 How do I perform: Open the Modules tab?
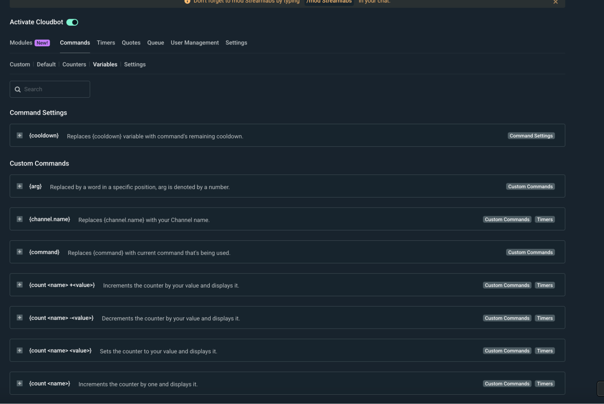click(21, 43)
